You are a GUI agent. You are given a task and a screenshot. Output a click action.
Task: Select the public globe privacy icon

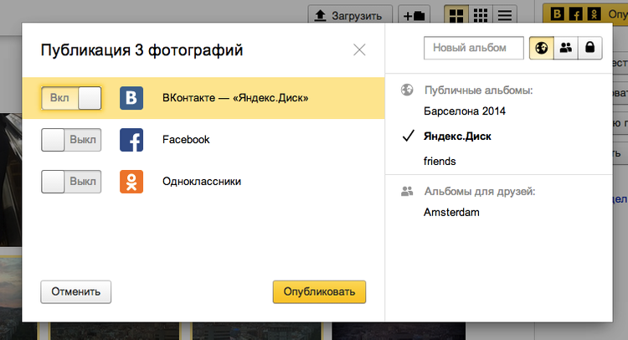[x=543, y=48]
